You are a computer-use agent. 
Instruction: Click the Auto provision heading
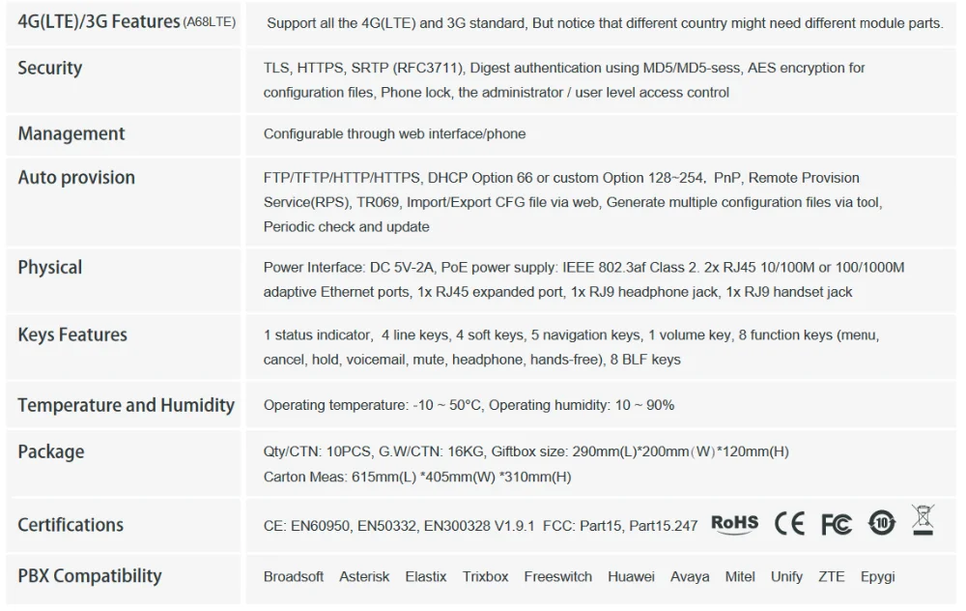tap(76, 178)
